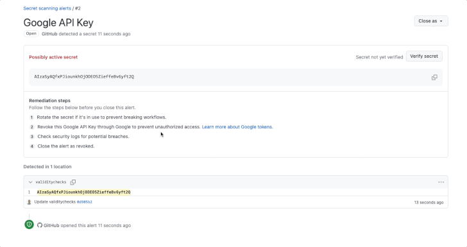Click the validitychecks file name

[x=51, y=182]
